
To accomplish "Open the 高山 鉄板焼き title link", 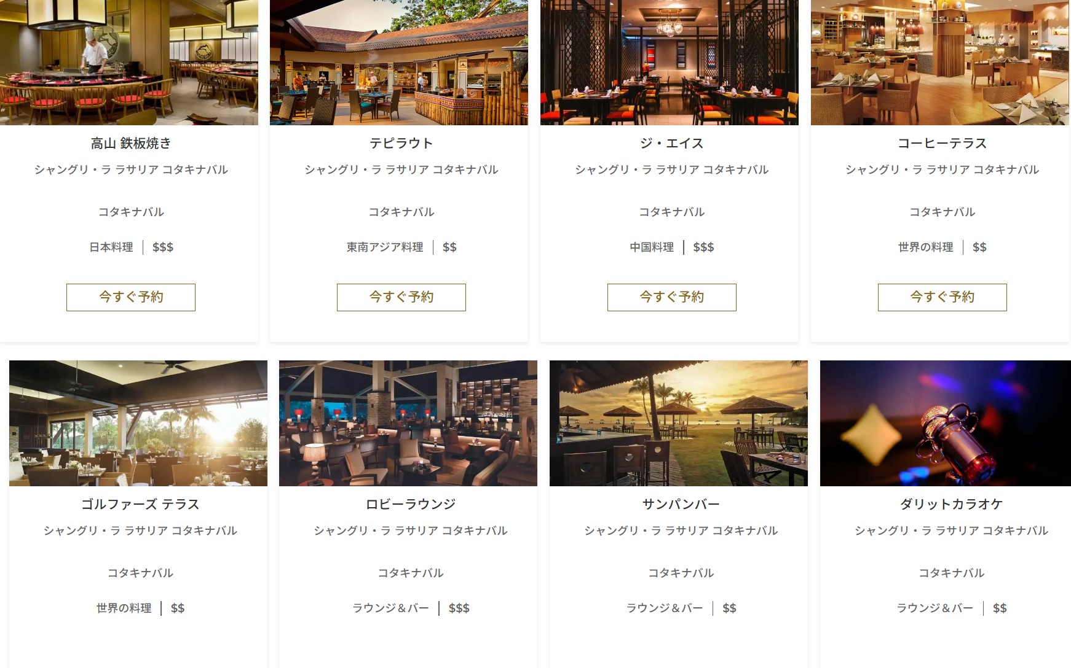I will (x=131, y=144).
